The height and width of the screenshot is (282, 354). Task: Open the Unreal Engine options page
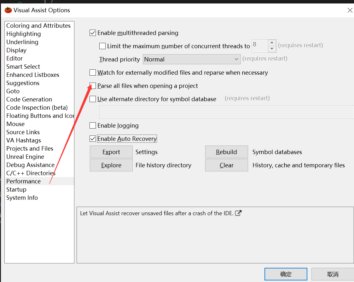(25, 157)
